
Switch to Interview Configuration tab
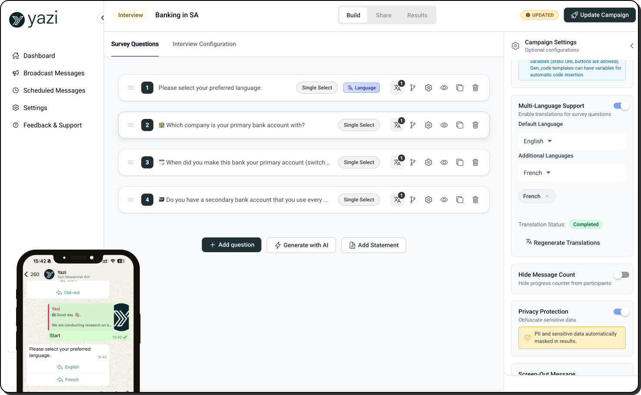point(204,44)
